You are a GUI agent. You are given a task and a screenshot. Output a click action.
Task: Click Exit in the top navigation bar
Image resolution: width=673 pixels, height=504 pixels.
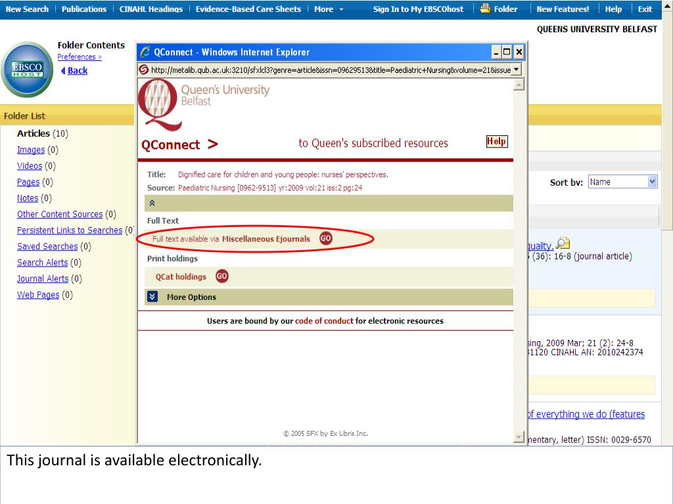click(x=645, y=9)
